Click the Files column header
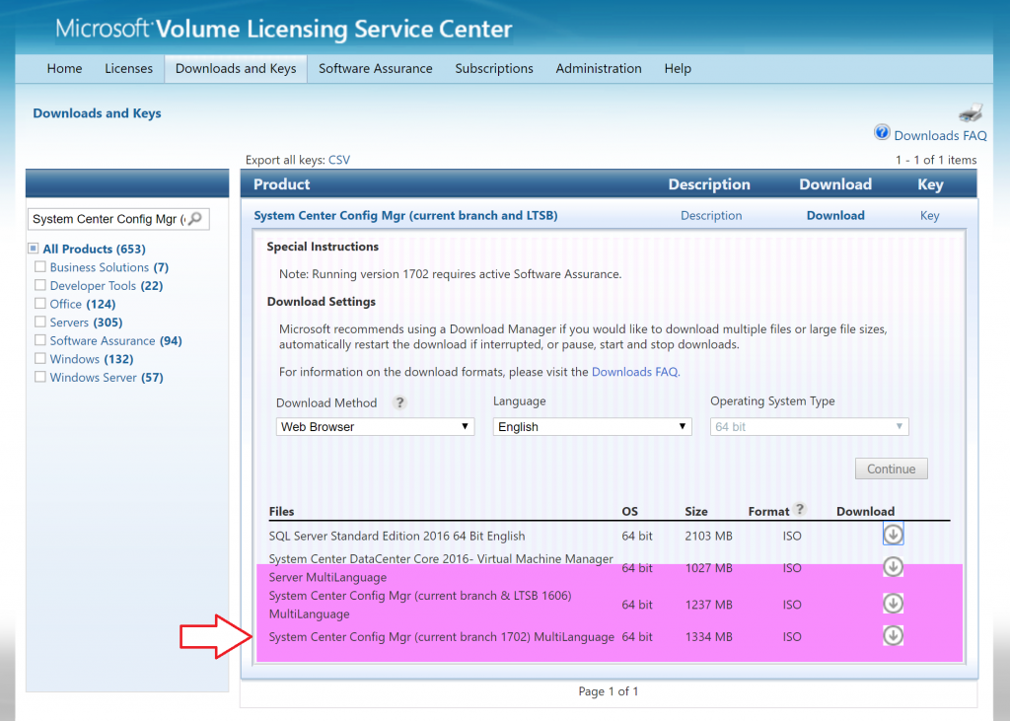 pyautogui.click(x=281, y=512)
